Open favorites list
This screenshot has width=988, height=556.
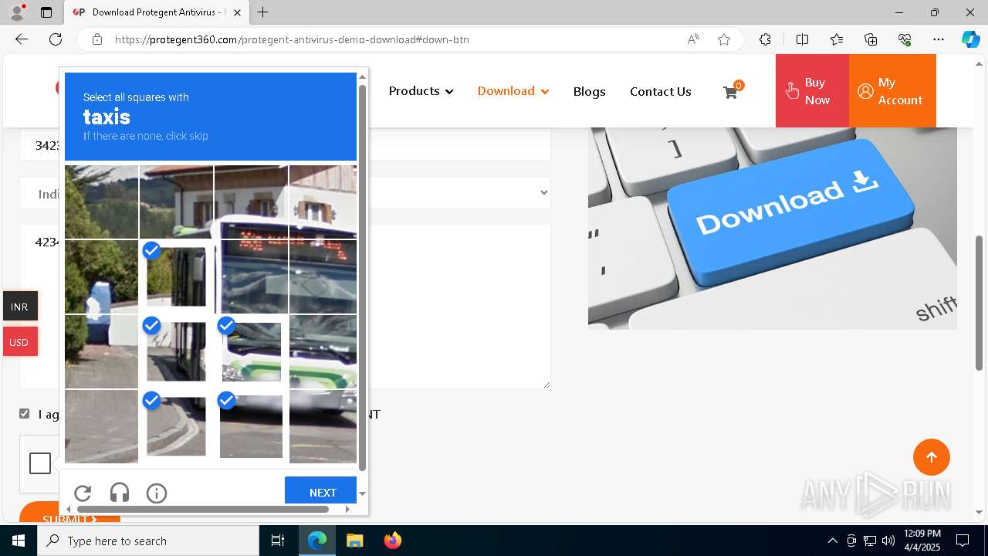pyautogui.click(x=837, y=39)
